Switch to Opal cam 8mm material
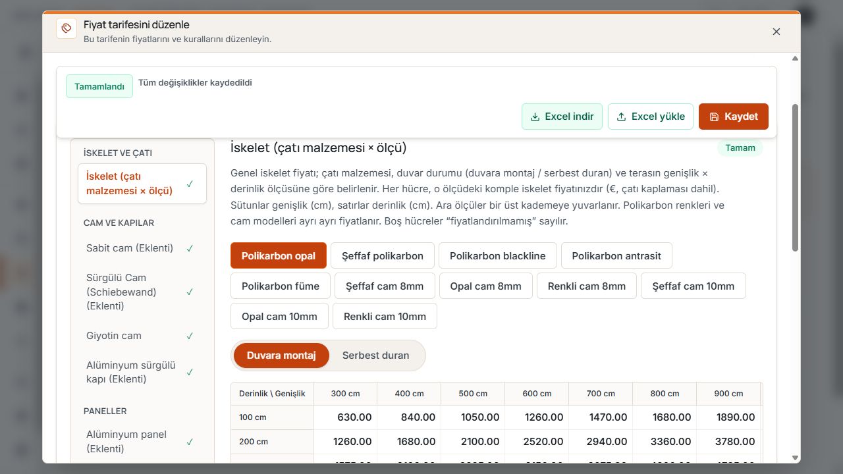843x474 pixels. click(486, 286)
